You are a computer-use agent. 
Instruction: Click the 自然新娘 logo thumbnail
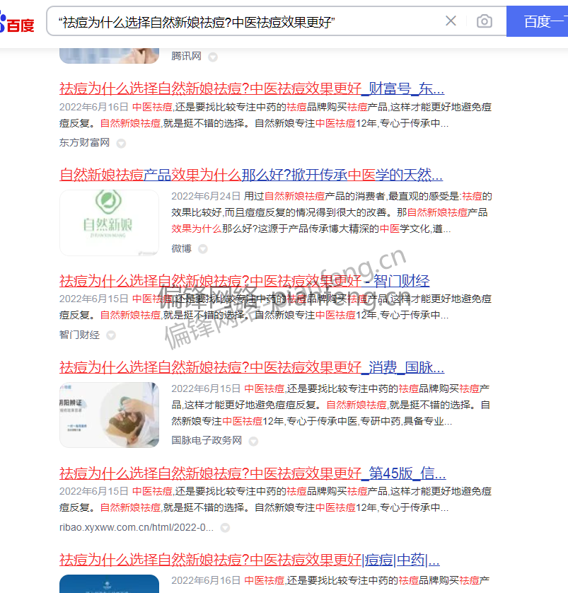pyautogui.click(x=109, y=223)
